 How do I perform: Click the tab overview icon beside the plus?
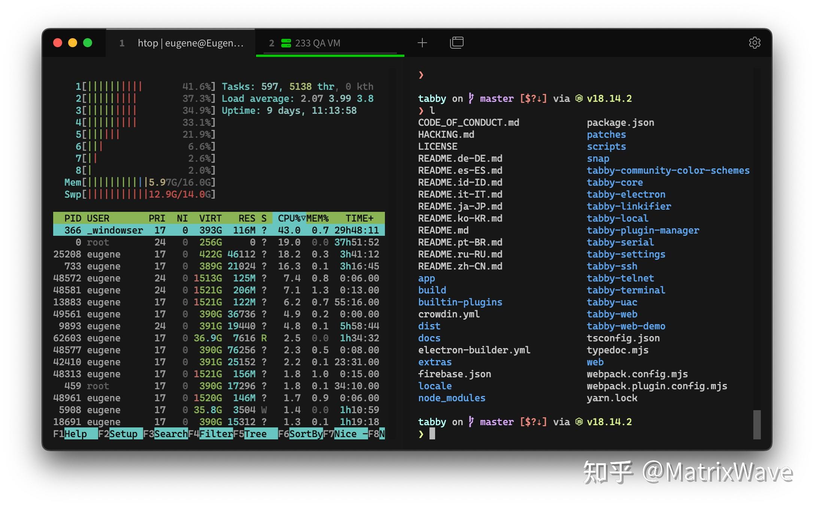pyautogui.click(x=456, y=43)
